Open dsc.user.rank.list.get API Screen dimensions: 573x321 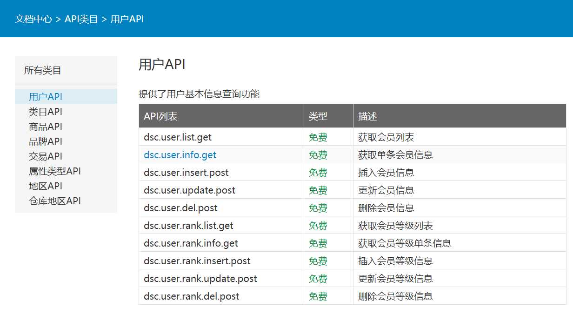[188, 226]
